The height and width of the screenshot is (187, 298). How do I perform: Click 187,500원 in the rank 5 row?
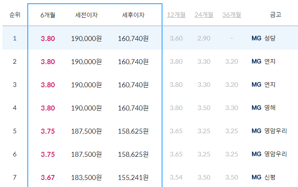pyautogui.click(x=86, y=131)
